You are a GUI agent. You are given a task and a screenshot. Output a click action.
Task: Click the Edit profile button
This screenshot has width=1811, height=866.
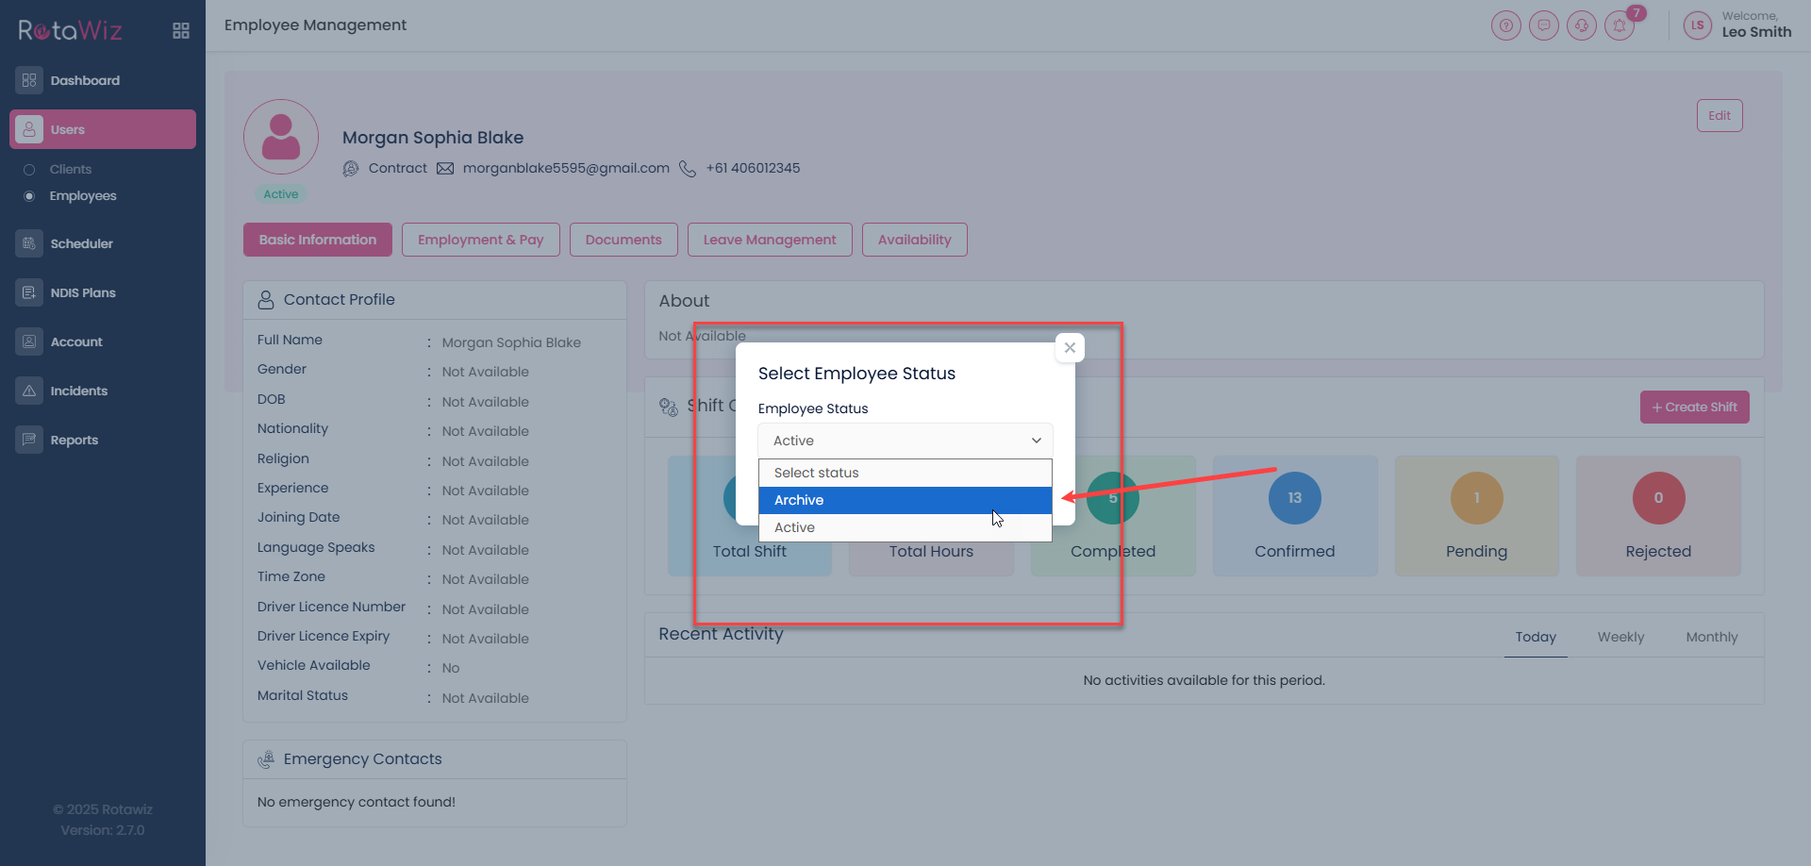pyautogui.click(x=1719, y=116)
